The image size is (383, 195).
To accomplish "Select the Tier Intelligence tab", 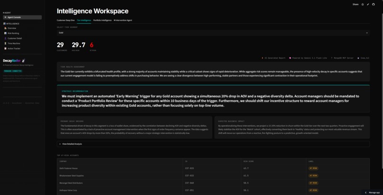I will [x=84, y=20].
